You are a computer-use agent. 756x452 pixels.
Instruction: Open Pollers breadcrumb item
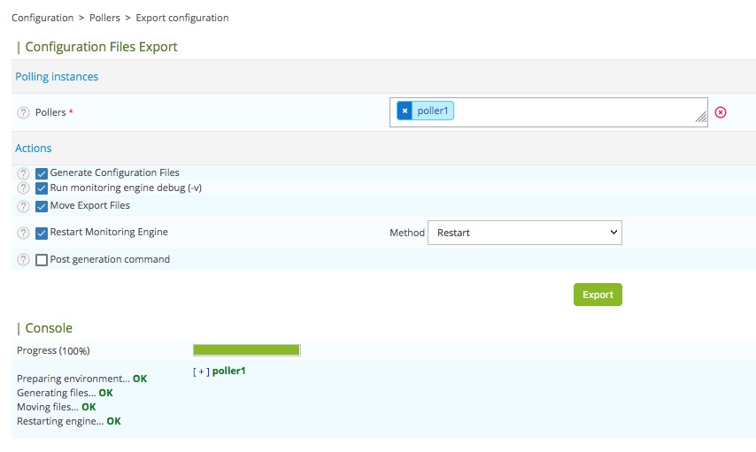tap(104, 18)
